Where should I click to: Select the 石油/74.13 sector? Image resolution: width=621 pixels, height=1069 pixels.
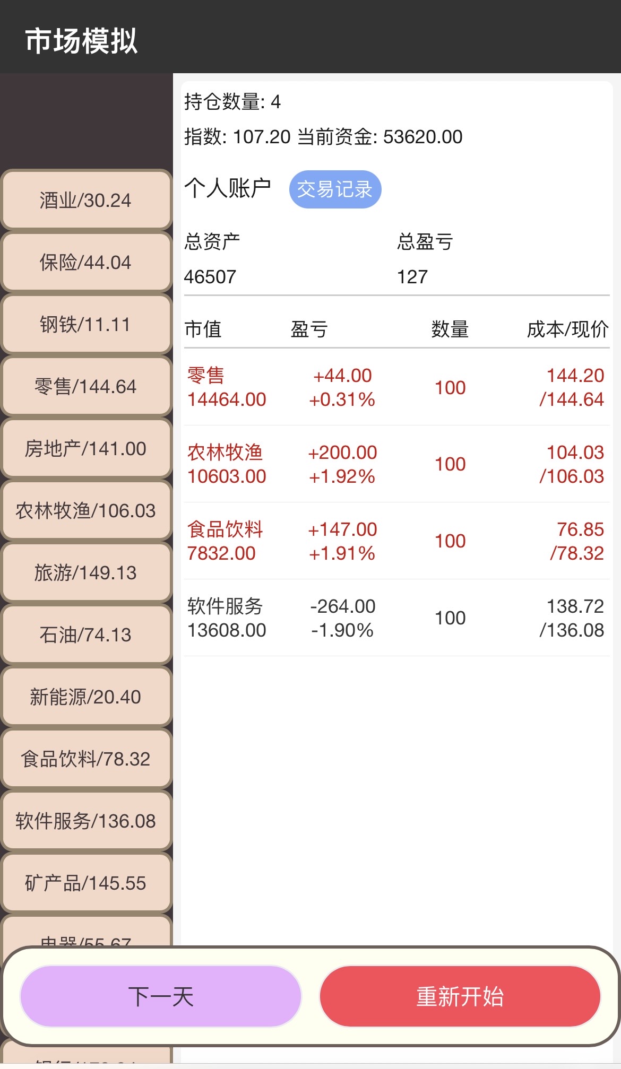(85, 635)
